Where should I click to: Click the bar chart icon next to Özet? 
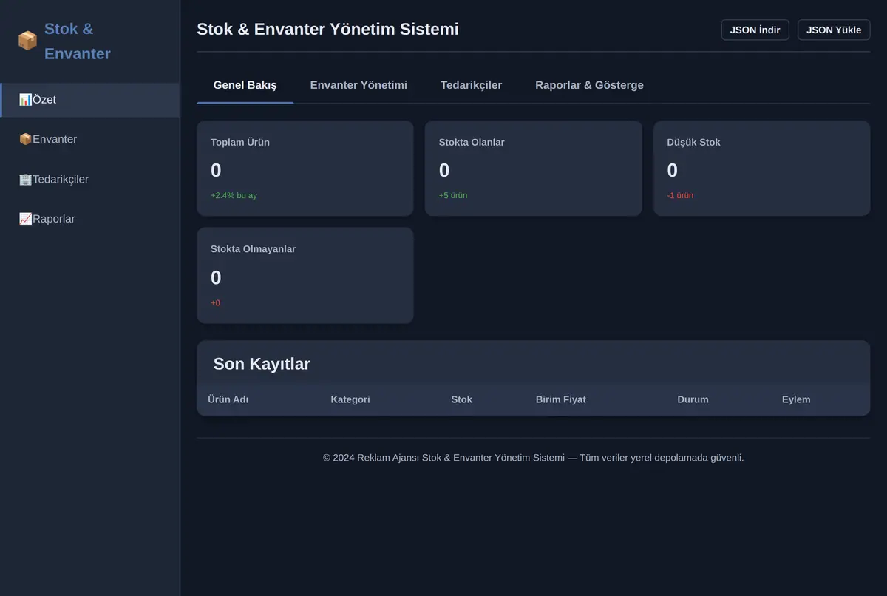[x=25, y=100]
